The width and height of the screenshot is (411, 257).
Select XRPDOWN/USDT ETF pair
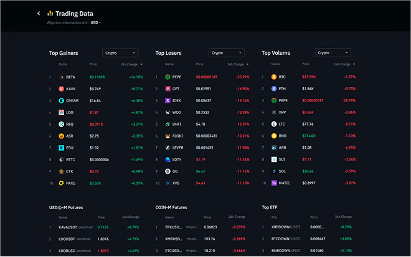pyautogui.click(x=286, y=227)
